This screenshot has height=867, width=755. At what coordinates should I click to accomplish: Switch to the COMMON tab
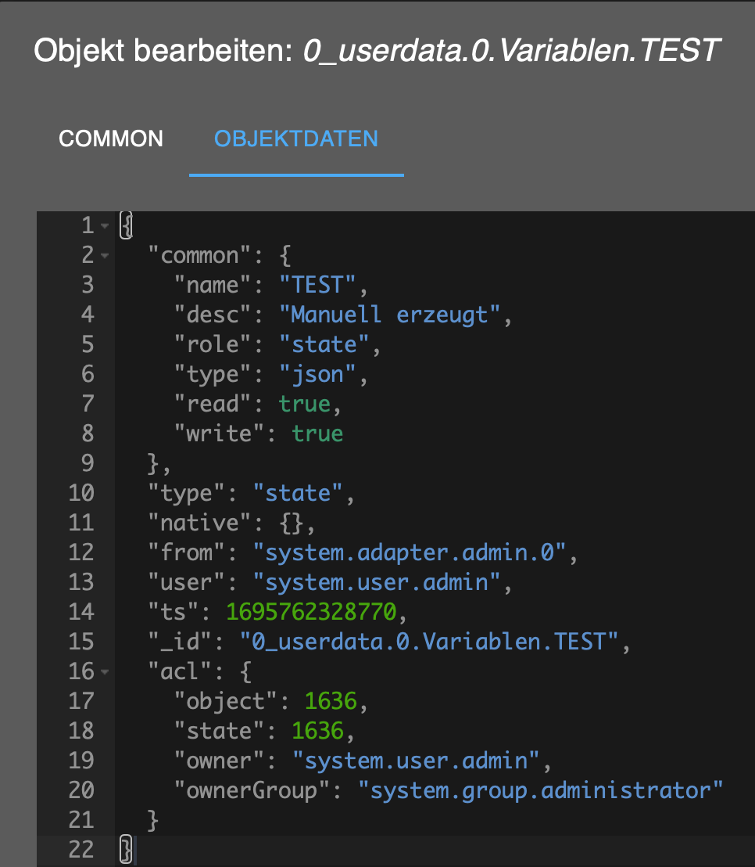click(111, 139)
